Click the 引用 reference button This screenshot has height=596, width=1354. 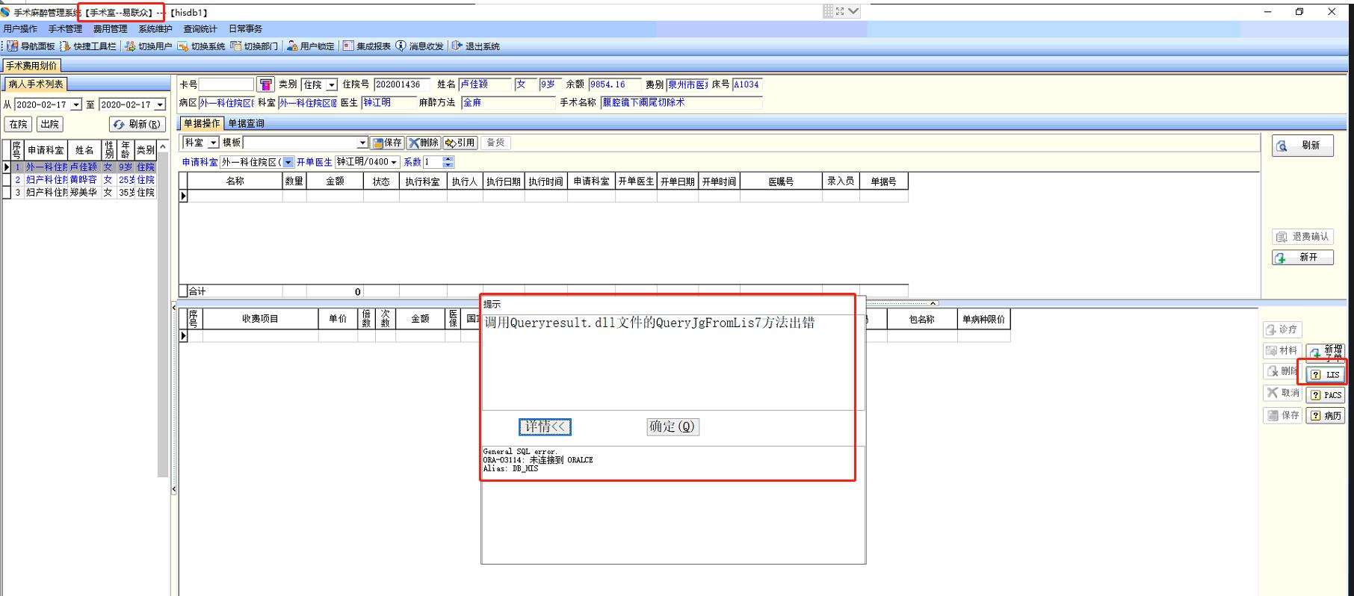click(460, 143)
